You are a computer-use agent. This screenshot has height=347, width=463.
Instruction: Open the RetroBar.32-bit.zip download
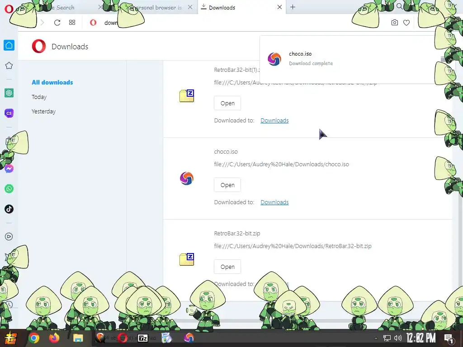[x=227, y=267]
